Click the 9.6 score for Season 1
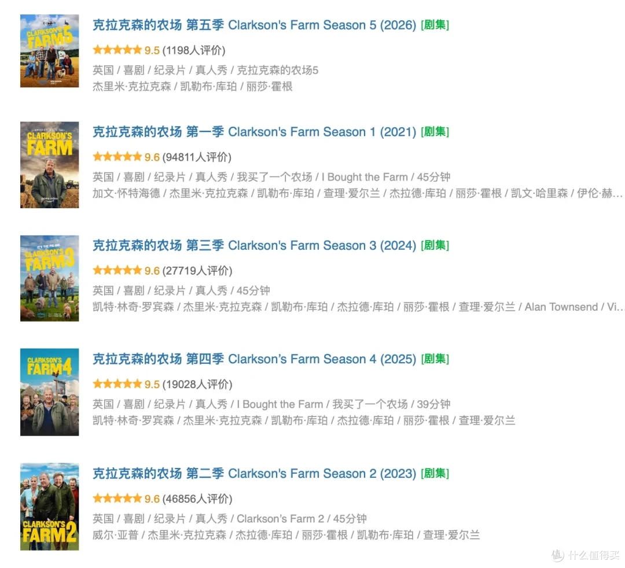The image size is (625, 568). 152,157
